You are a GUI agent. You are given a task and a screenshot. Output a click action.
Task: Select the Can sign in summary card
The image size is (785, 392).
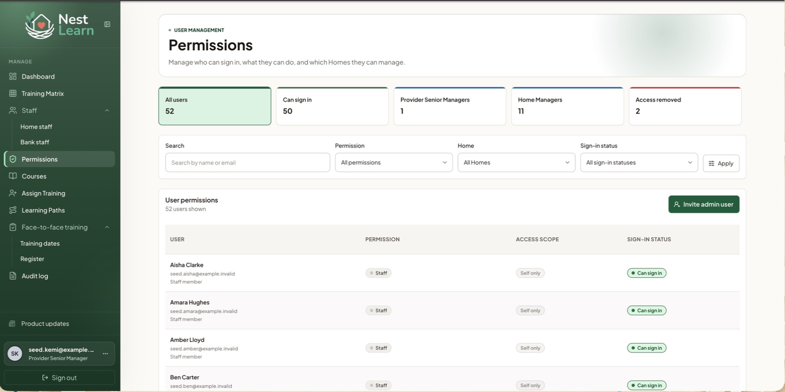click(x=332, y=106)
